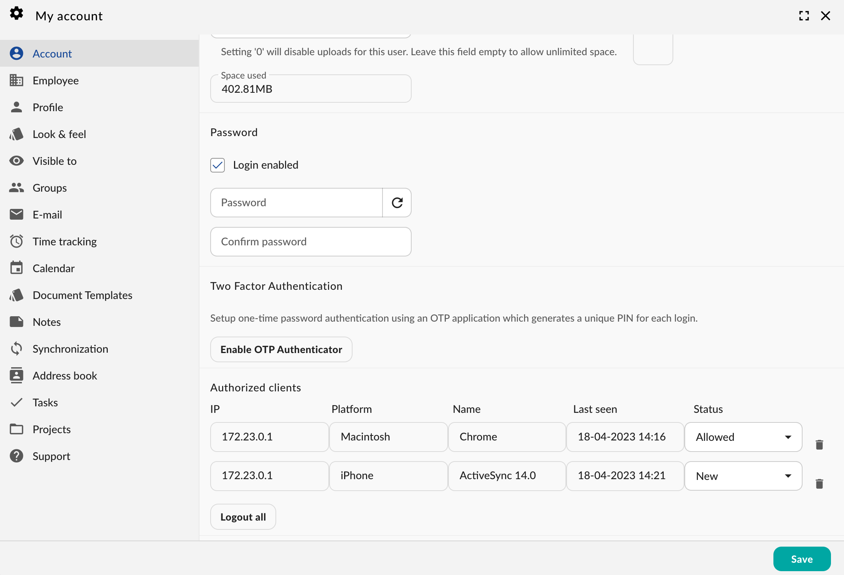Click the Calendar icon in the sidebar
Image resolution: width=844 pixels, height=575 pixels.
(16, 268)
